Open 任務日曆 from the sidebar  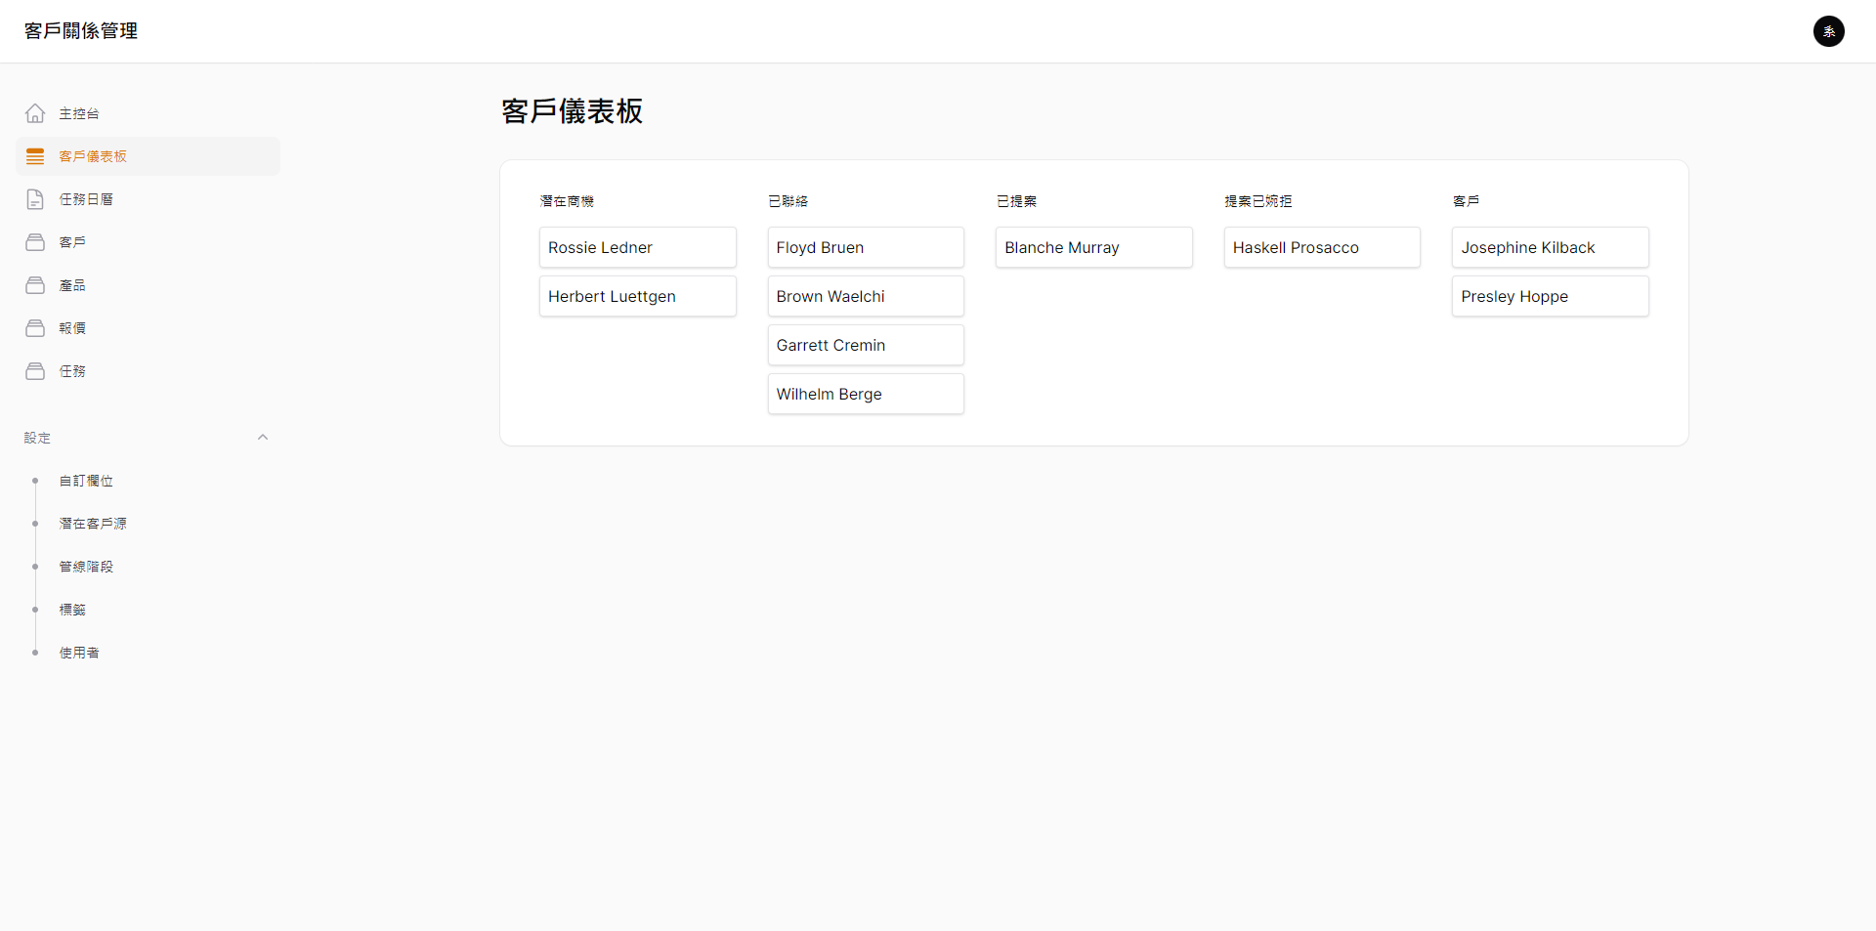[85, 198]
